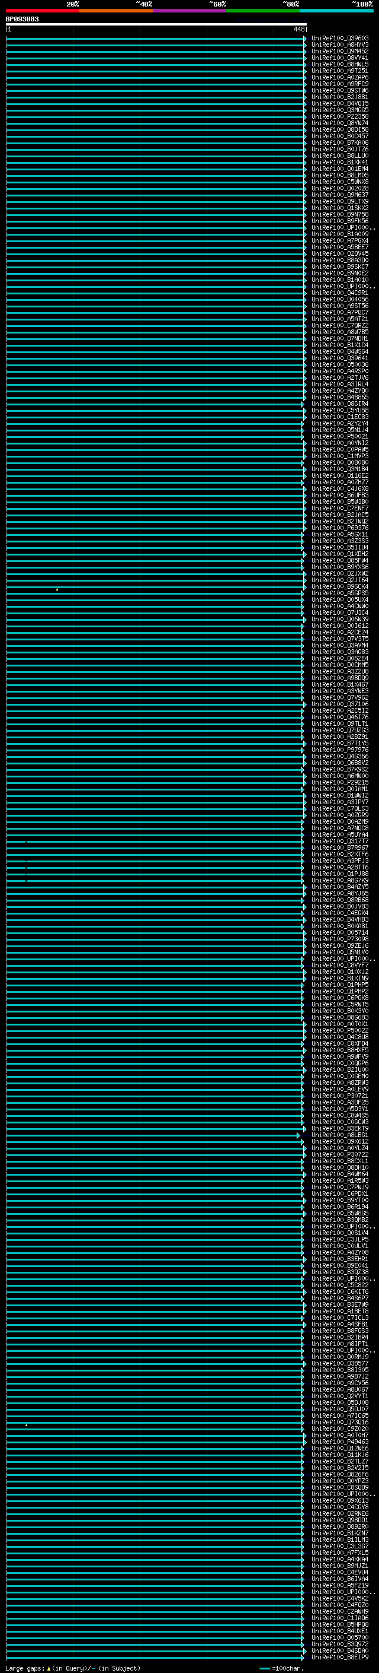Click the query end position 448

298,29
